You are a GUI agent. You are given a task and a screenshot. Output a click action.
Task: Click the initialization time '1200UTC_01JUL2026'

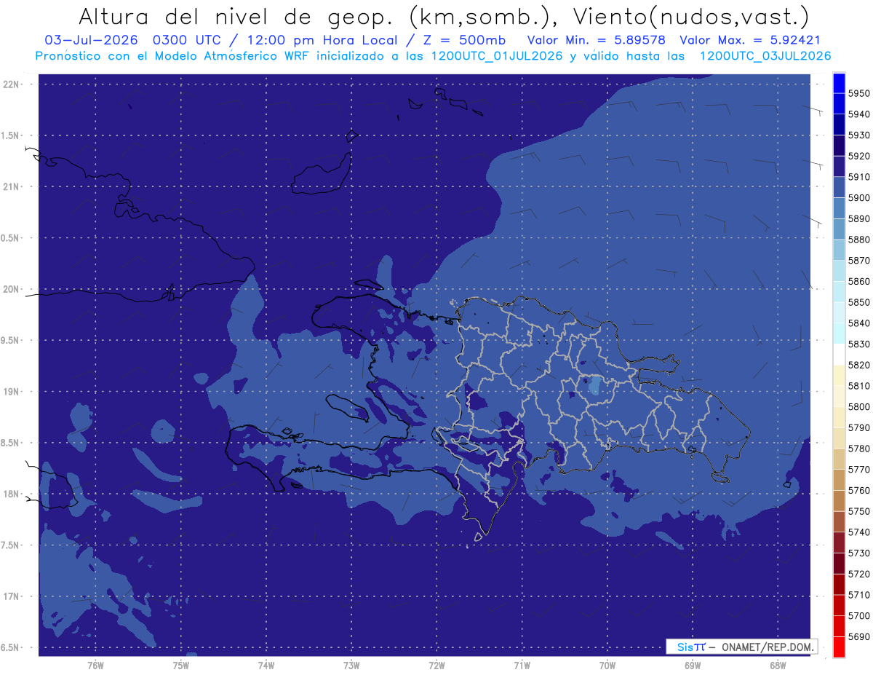click(497, 56)
